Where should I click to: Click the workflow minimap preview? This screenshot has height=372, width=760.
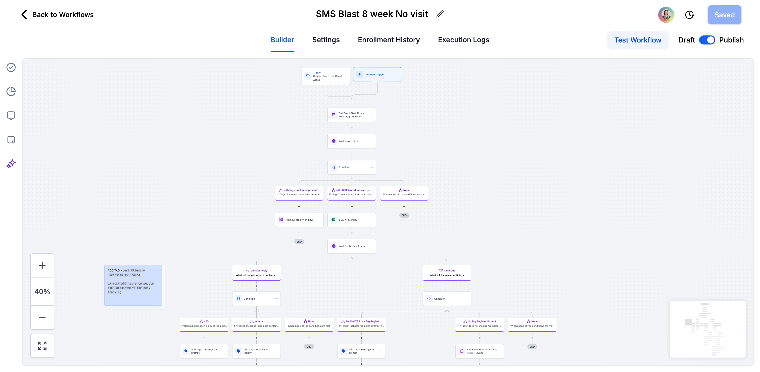pos(707,329)
